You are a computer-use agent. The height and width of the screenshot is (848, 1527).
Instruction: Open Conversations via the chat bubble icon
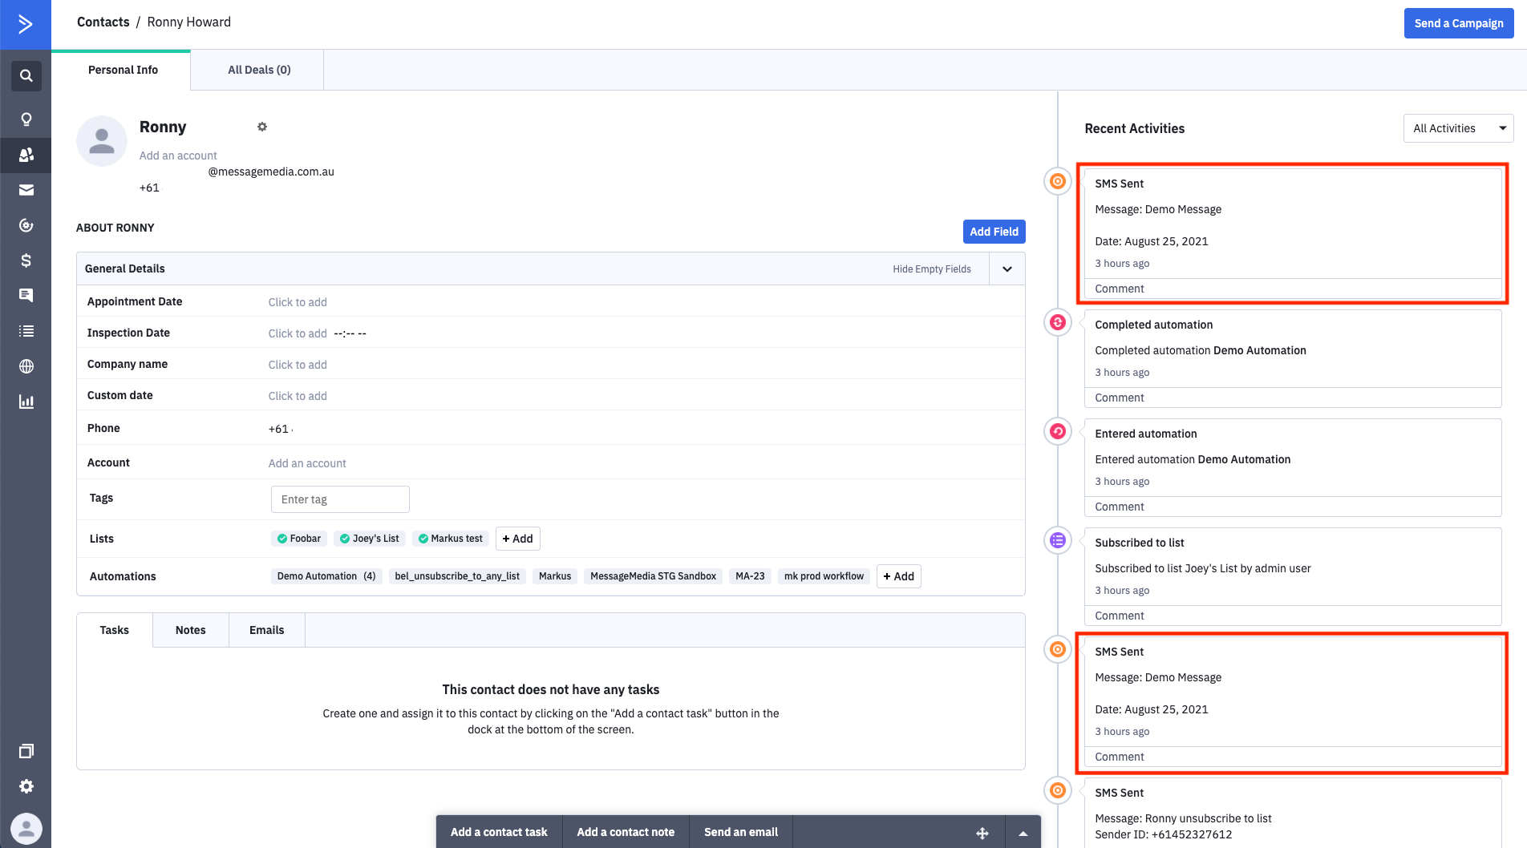tap(25, 296)
